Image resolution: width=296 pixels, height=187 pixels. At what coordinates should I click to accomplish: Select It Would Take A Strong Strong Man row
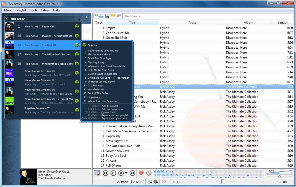tap(193, 126)
